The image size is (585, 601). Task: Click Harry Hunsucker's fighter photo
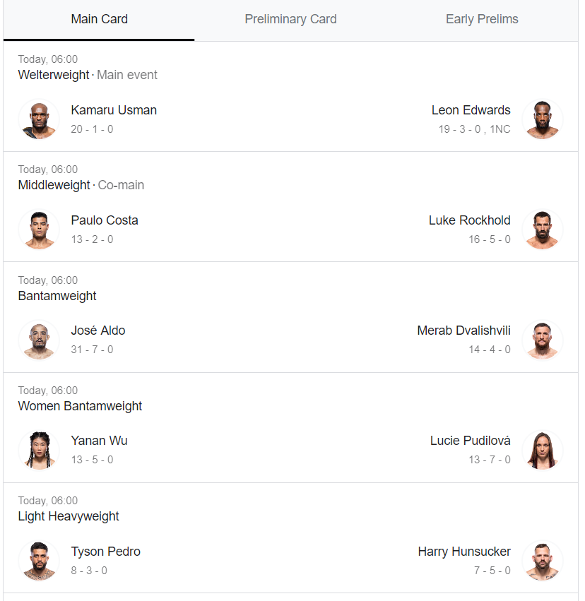(543, 560)
